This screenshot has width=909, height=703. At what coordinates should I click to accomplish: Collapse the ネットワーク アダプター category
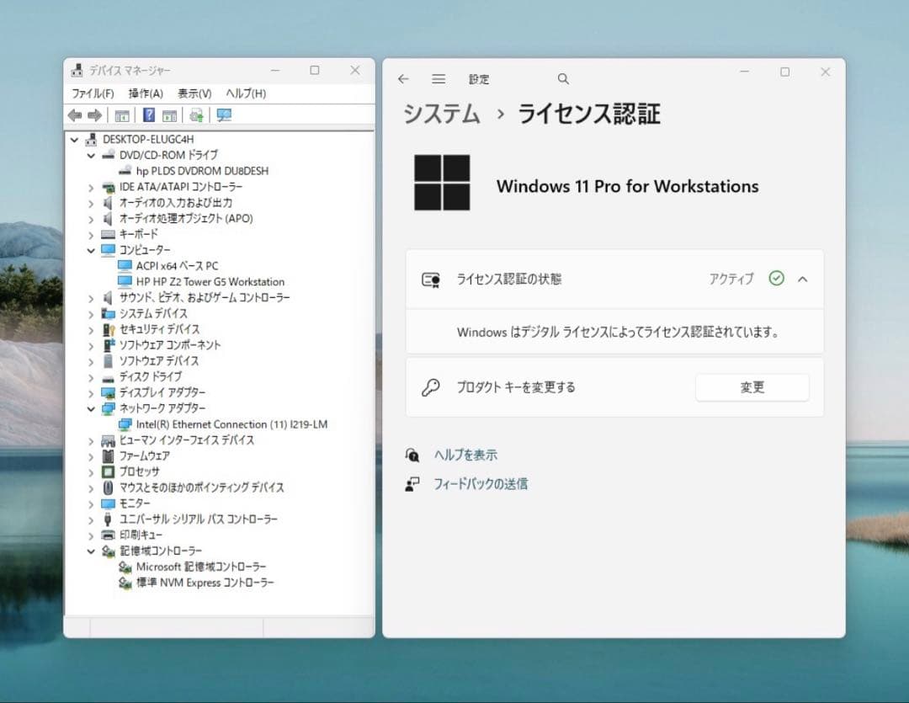92,408
